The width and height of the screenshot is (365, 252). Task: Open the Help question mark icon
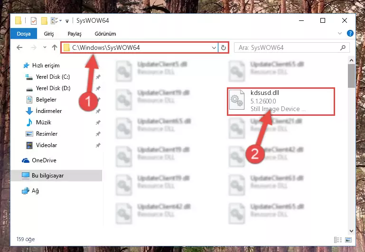coord(350,33)
